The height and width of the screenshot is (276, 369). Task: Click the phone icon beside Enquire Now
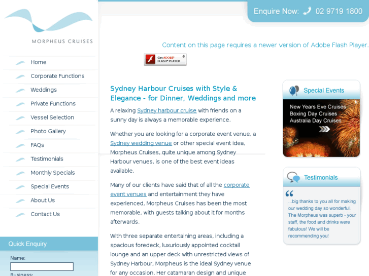307,11
